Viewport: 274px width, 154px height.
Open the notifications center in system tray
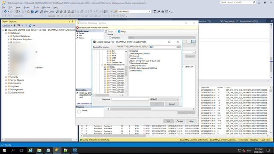coord(268,150)
